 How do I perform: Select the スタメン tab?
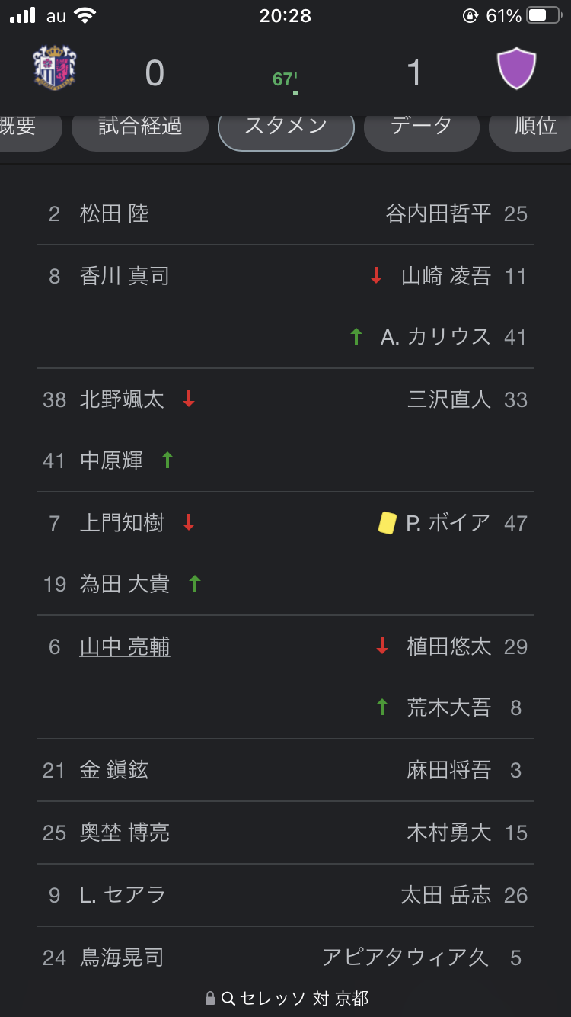286,127
